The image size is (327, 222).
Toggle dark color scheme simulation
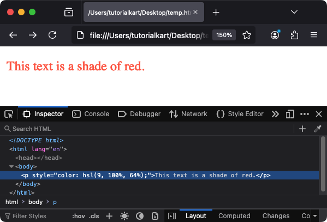click(x=140, y=216)
